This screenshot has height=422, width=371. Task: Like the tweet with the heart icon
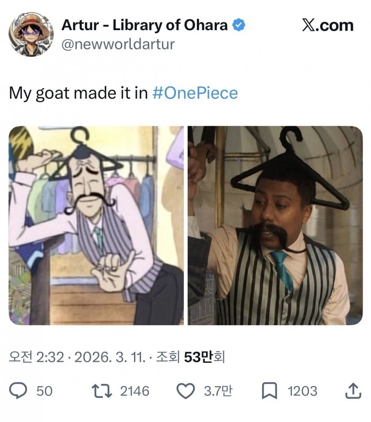tap(187, 391)
